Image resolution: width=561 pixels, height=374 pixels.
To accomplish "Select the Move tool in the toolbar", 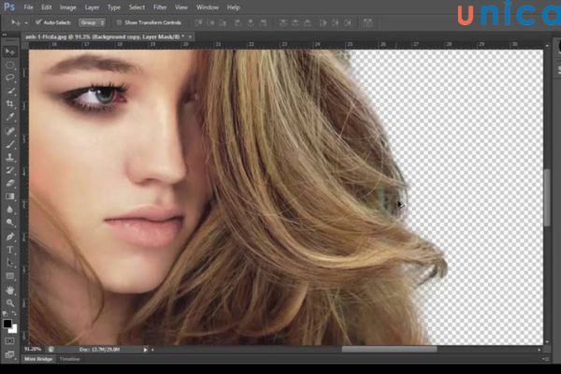I will click(x=10, y=52).
